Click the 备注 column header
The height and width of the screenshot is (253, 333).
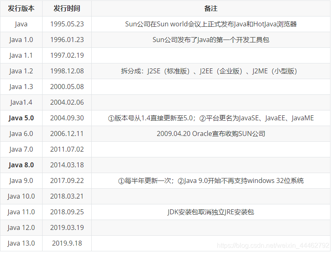211,9
